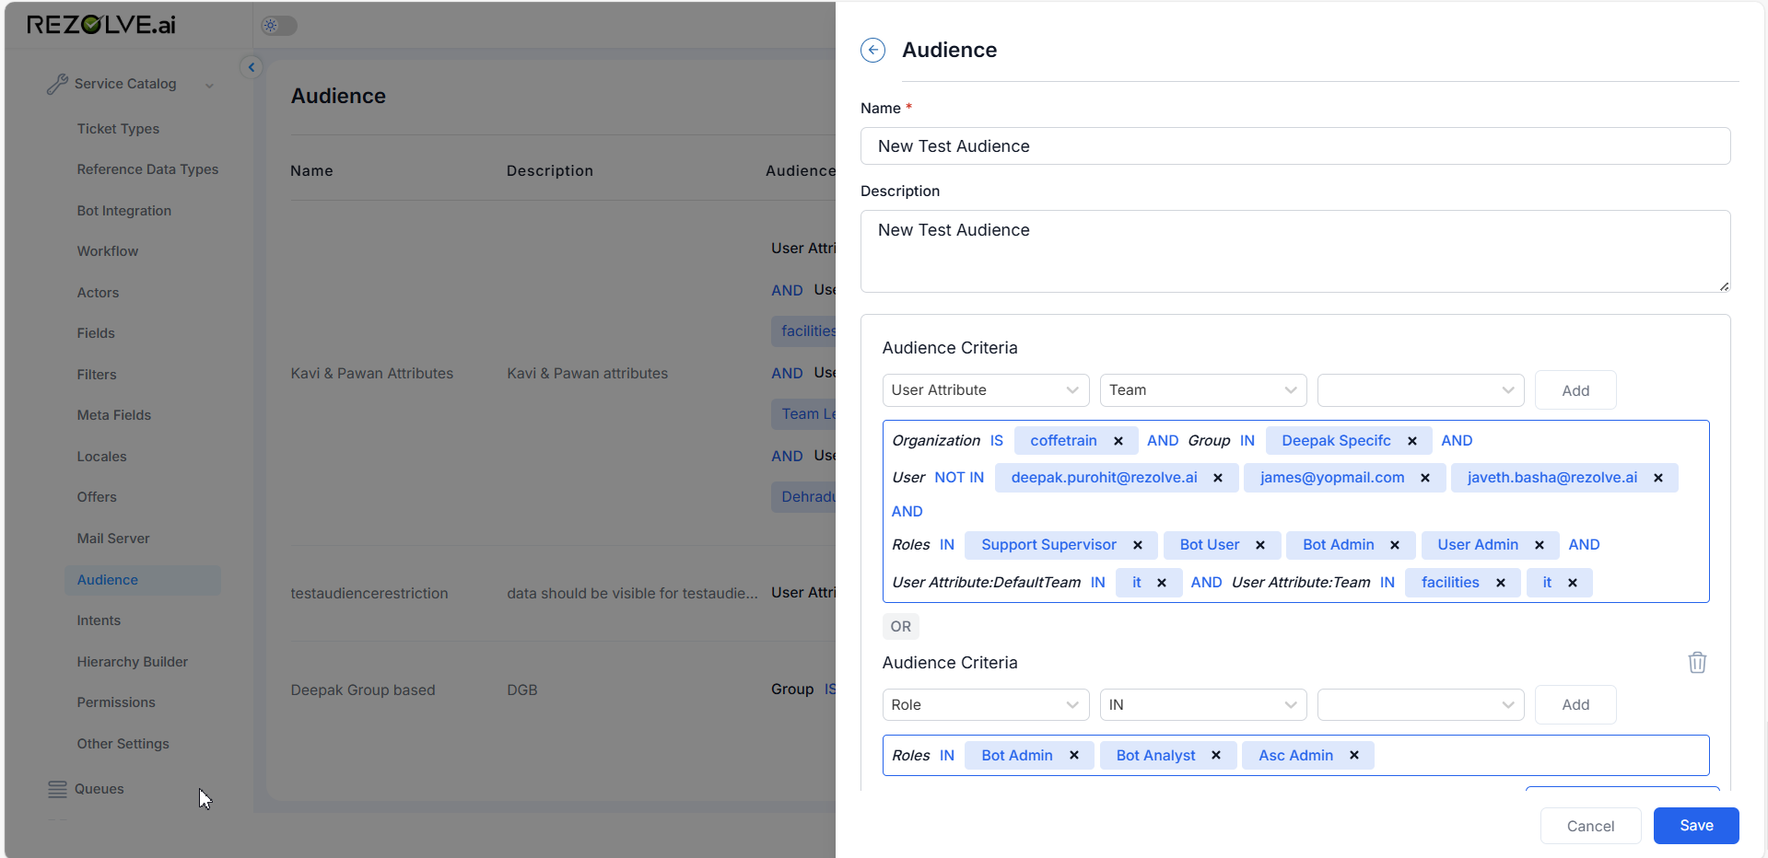Image resolution: width=1768 pixels, height=858 pixels.
Task: Click the Description text area
Action: [1295, 251]
